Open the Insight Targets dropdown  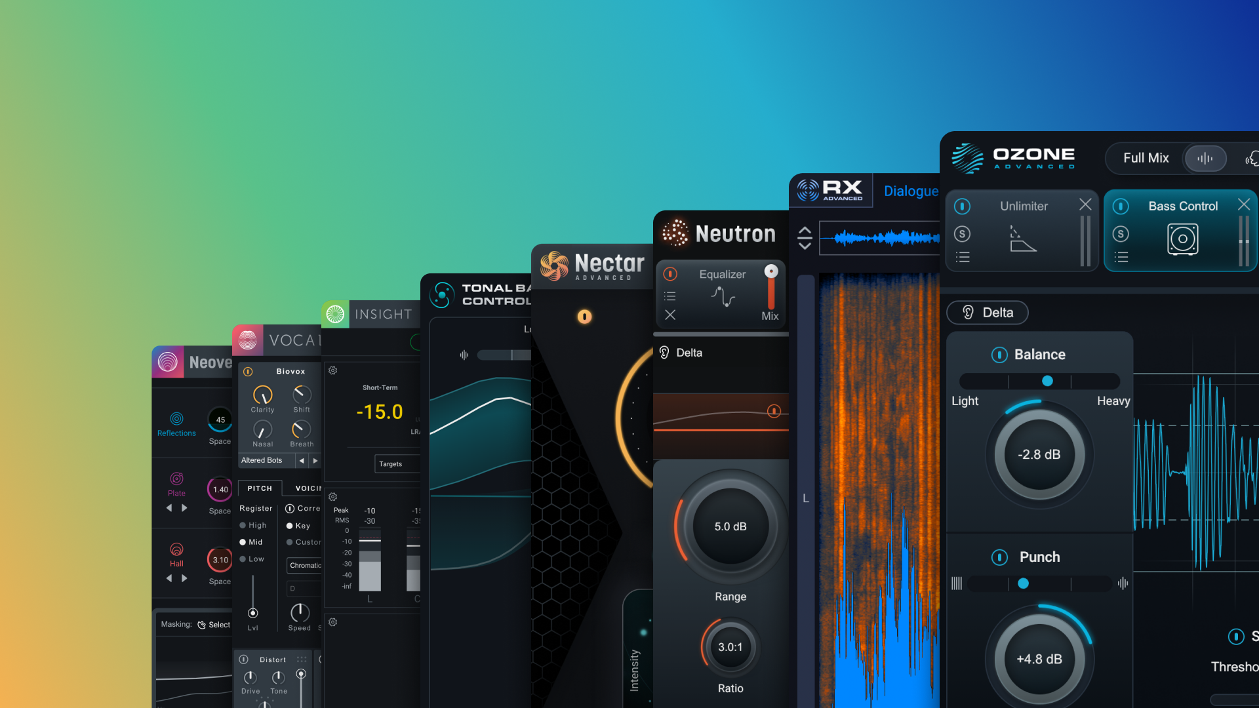(397, 463)
